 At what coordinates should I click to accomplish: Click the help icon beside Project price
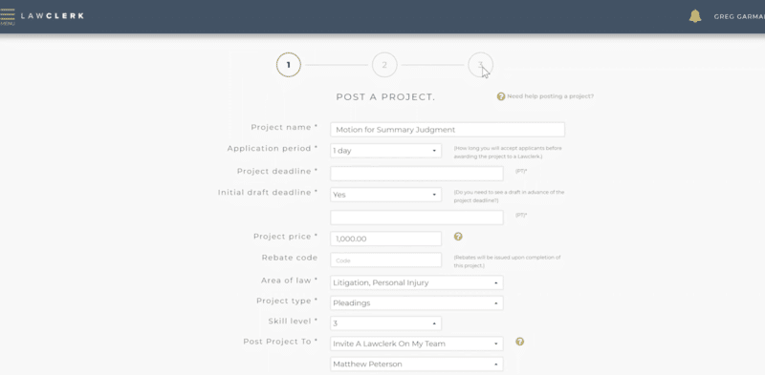[x=458, y=237]
